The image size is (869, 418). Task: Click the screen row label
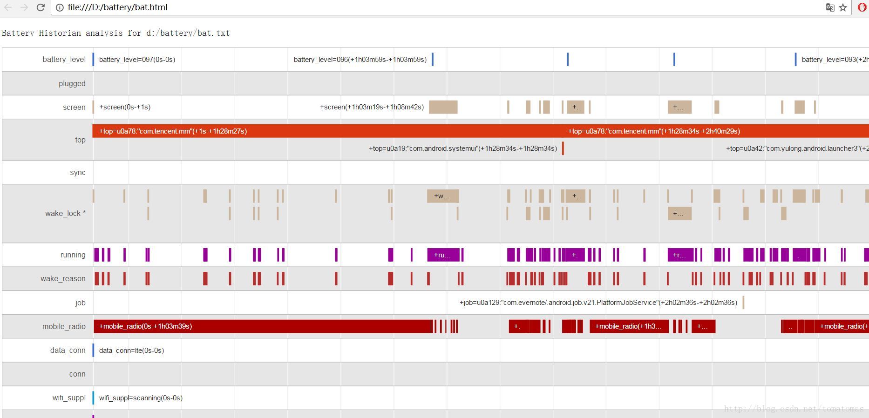(75, 108)
